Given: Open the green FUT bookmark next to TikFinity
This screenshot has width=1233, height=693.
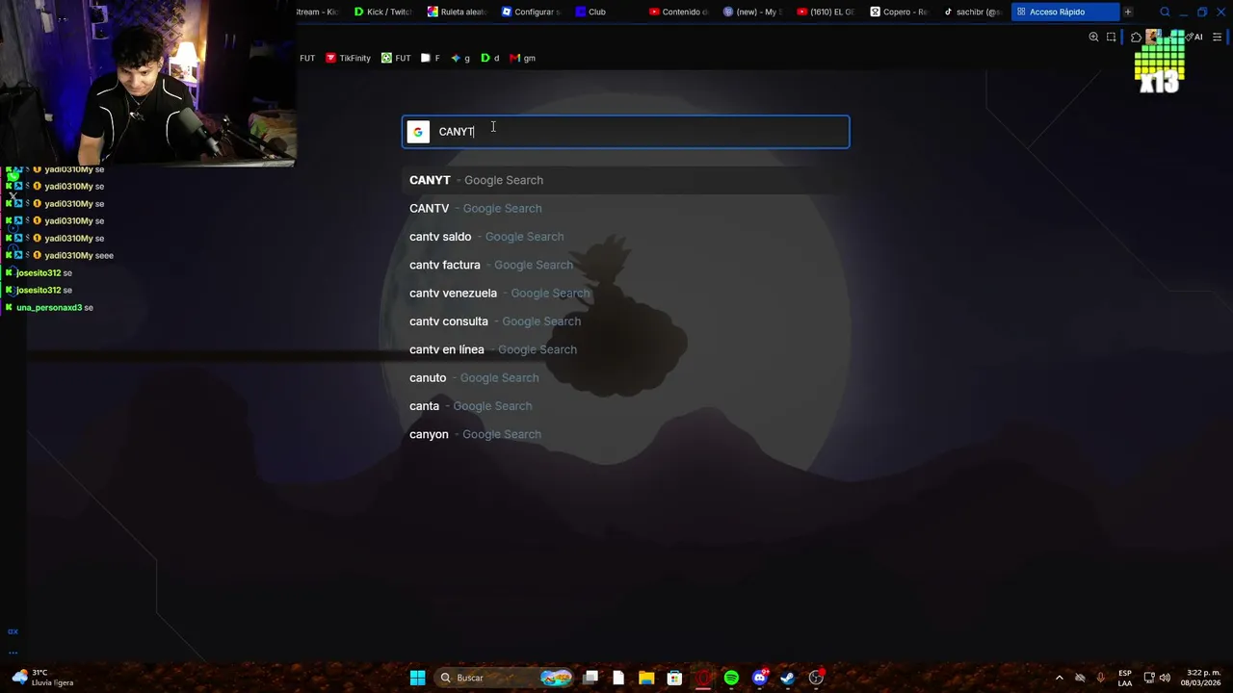Looking at the screenshot, I should click(x=396, y=58).
